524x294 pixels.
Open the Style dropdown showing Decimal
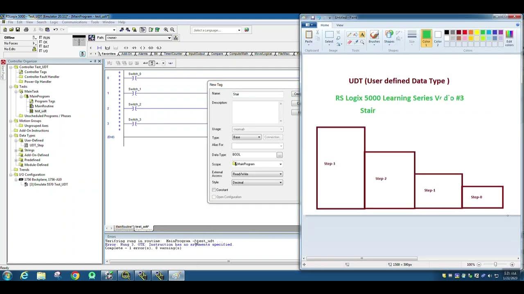pos(257,183)
